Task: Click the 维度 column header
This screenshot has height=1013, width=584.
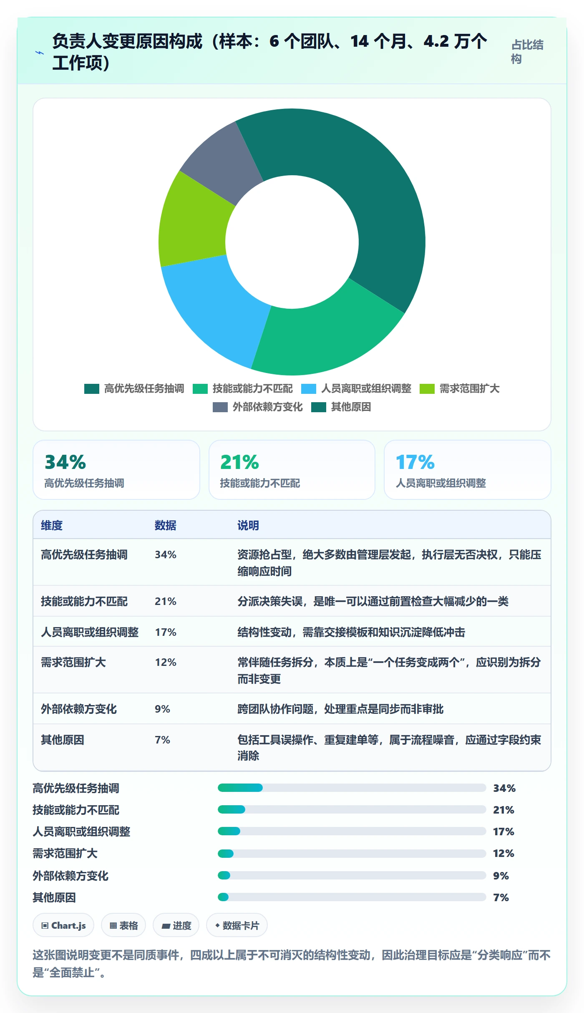Action: [x=52, y=525]
